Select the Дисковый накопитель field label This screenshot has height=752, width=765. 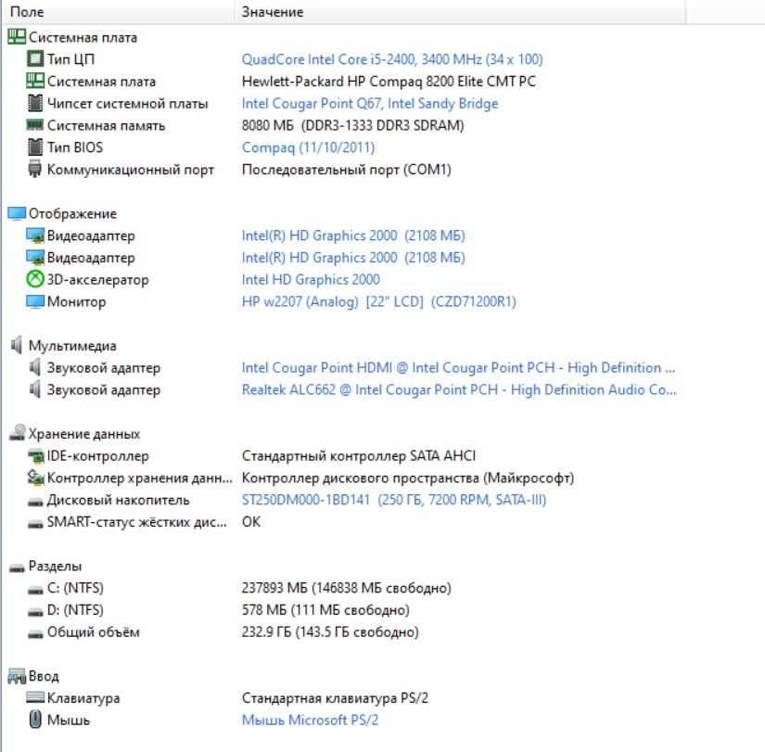(118, 500)
